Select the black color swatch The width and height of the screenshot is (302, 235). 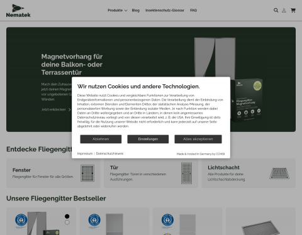point(67,216)
